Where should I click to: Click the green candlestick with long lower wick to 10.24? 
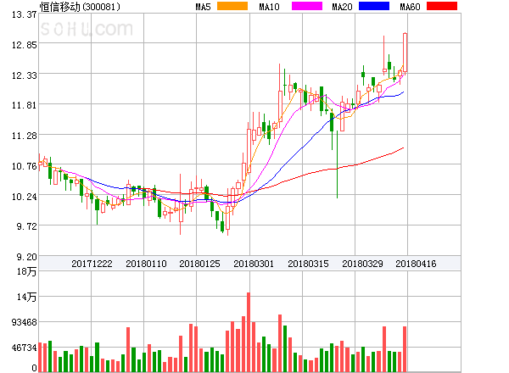338,164
